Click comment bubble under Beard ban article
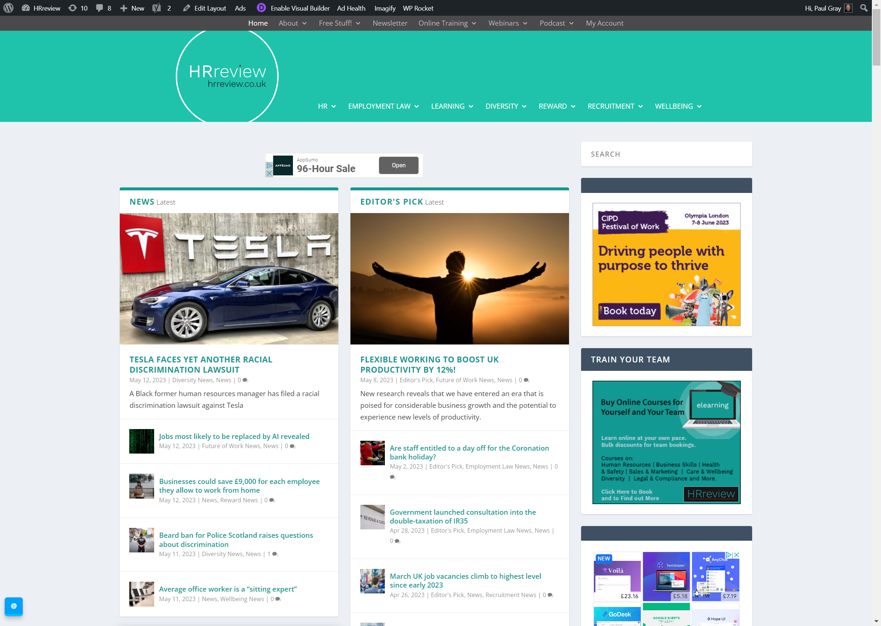 coord(275,554)
